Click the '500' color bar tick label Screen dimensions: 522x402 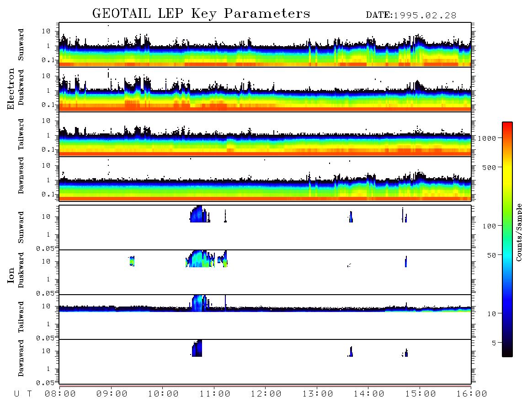(x=489, y=167)
